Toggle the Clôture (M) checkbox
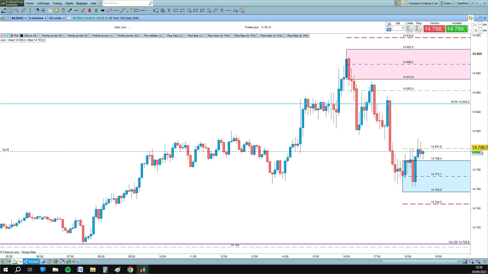This screenshot has width=488, height=274. point(22,36)
